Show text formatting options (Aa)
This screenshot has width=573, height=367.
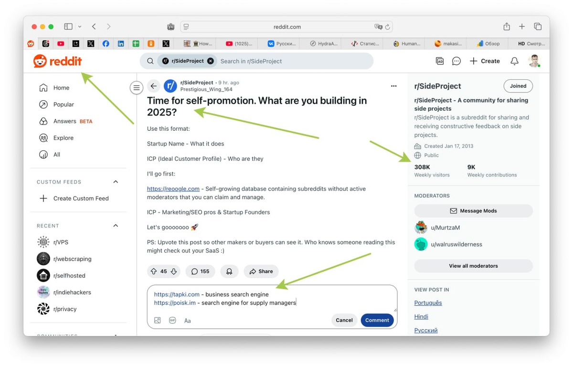tap(188, 321)
